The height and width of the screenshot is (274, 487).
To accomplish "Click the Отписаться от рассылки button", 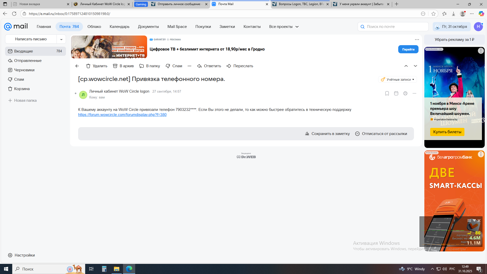I will [x=381, y=134].
